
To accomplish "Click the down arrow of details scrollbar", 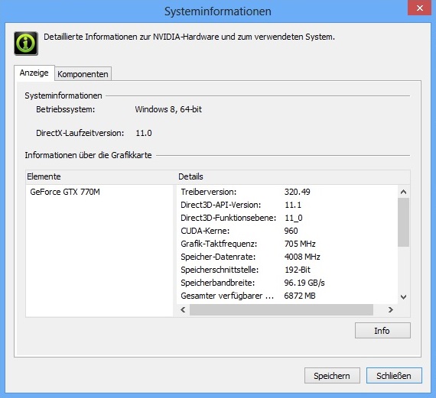I will tap(403, 297).
